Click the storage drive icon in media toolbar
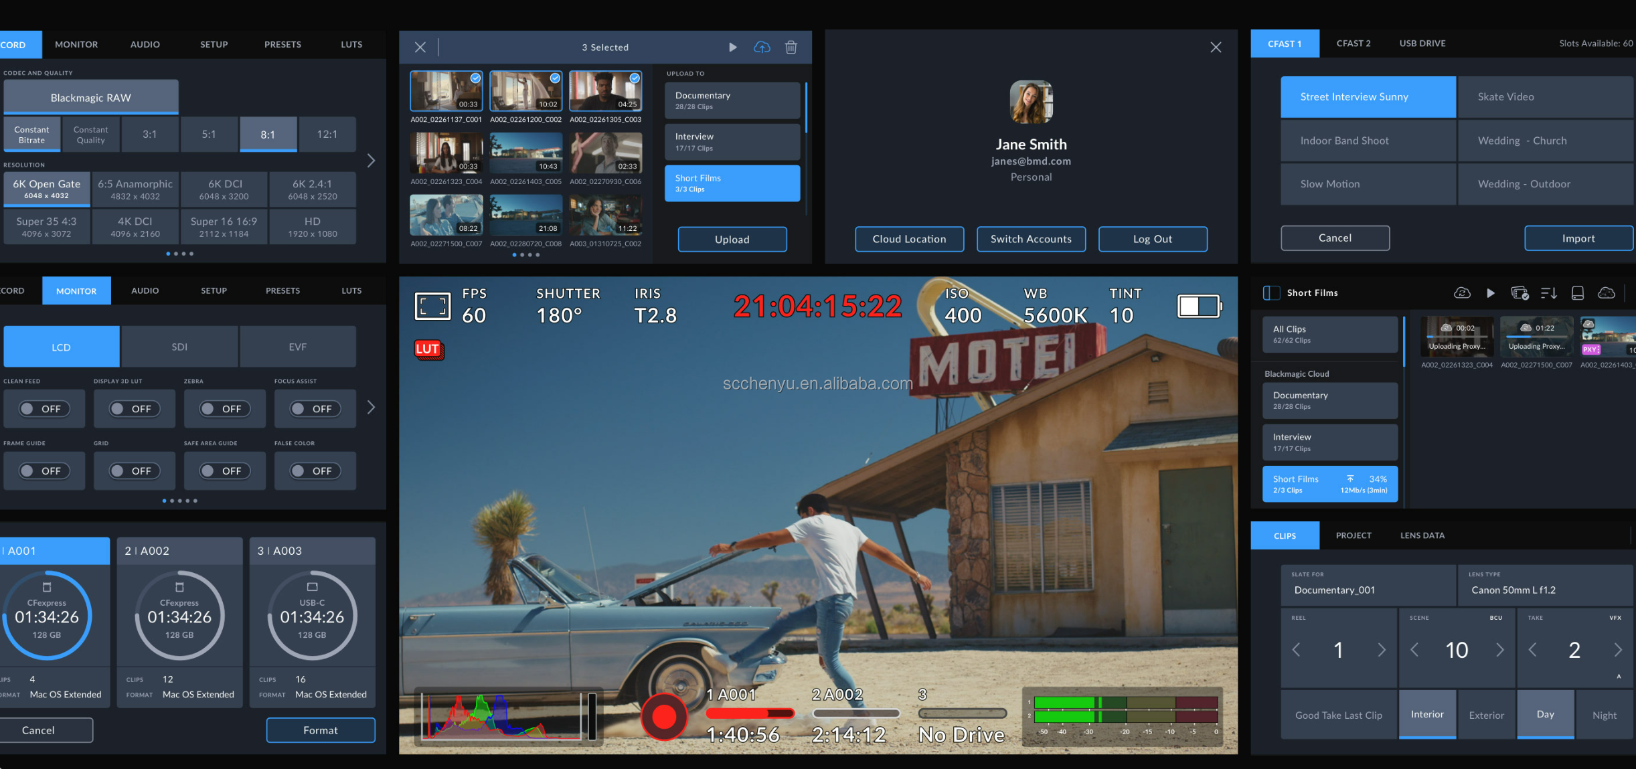1636x769 pixels. (1578, 293)
